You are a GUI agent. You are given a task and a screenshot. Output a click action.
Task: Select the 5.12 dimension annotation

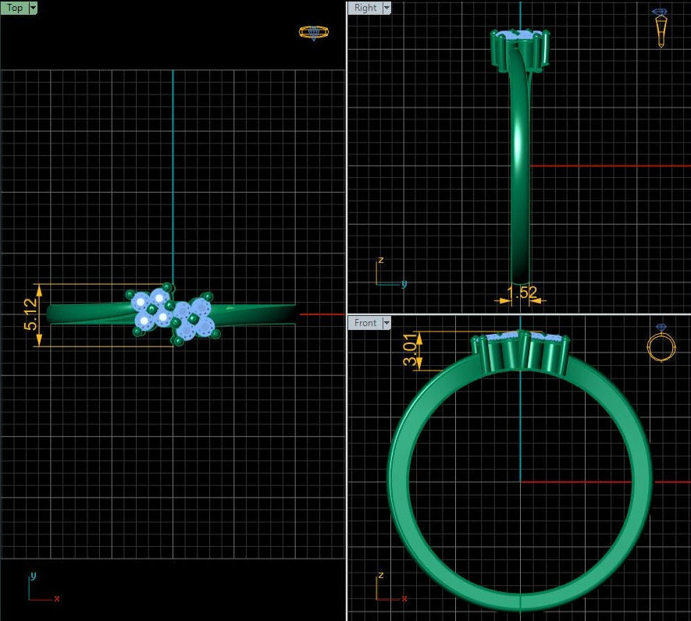(x=31, y=314)
